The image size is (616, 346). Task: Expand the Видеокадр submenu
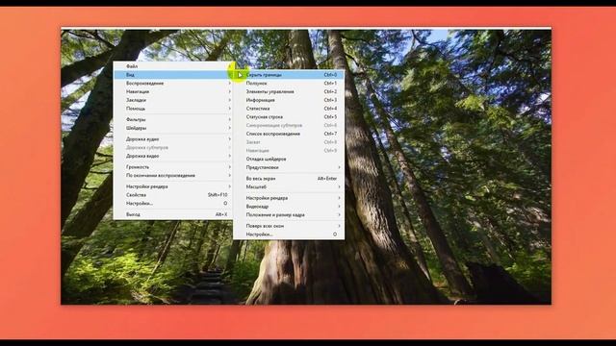pyautogui.click(x=289, y=207)
